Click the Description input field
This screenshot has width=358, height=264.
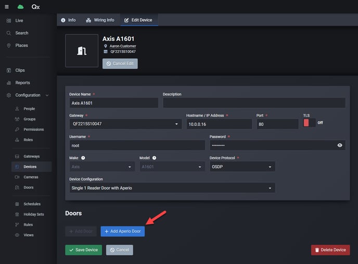click(x=254, y=103)
